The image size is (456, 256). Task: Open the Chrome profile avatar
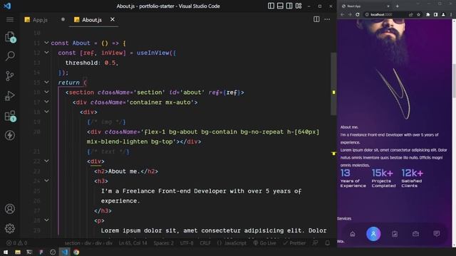443,14
